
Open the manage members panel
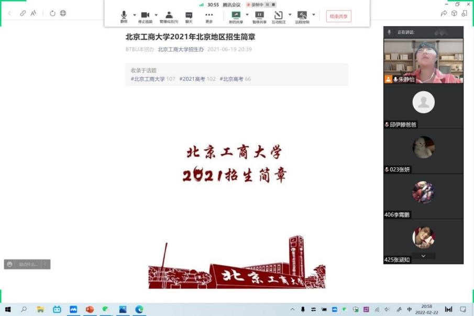pyautogui.click(x=169, y=16)
